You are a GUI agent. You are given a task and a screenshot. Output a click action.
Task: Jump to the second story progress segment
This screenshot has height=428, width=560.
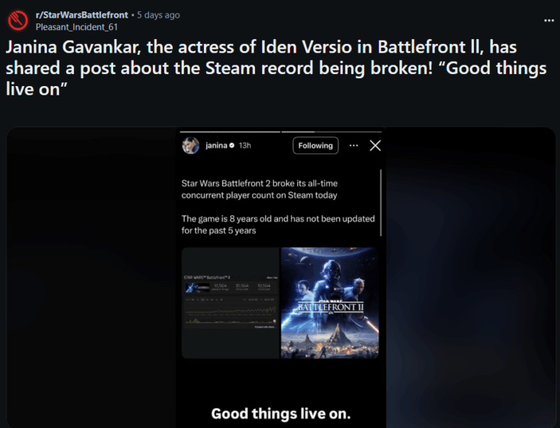click(x=331, y=132)
